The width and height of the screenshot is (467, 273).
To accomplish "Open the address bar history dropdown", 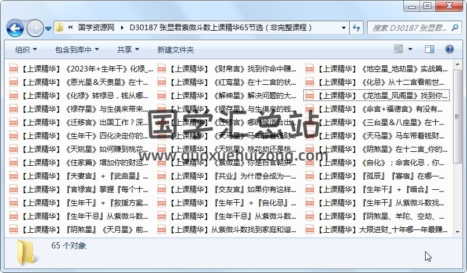I will 344,28.
